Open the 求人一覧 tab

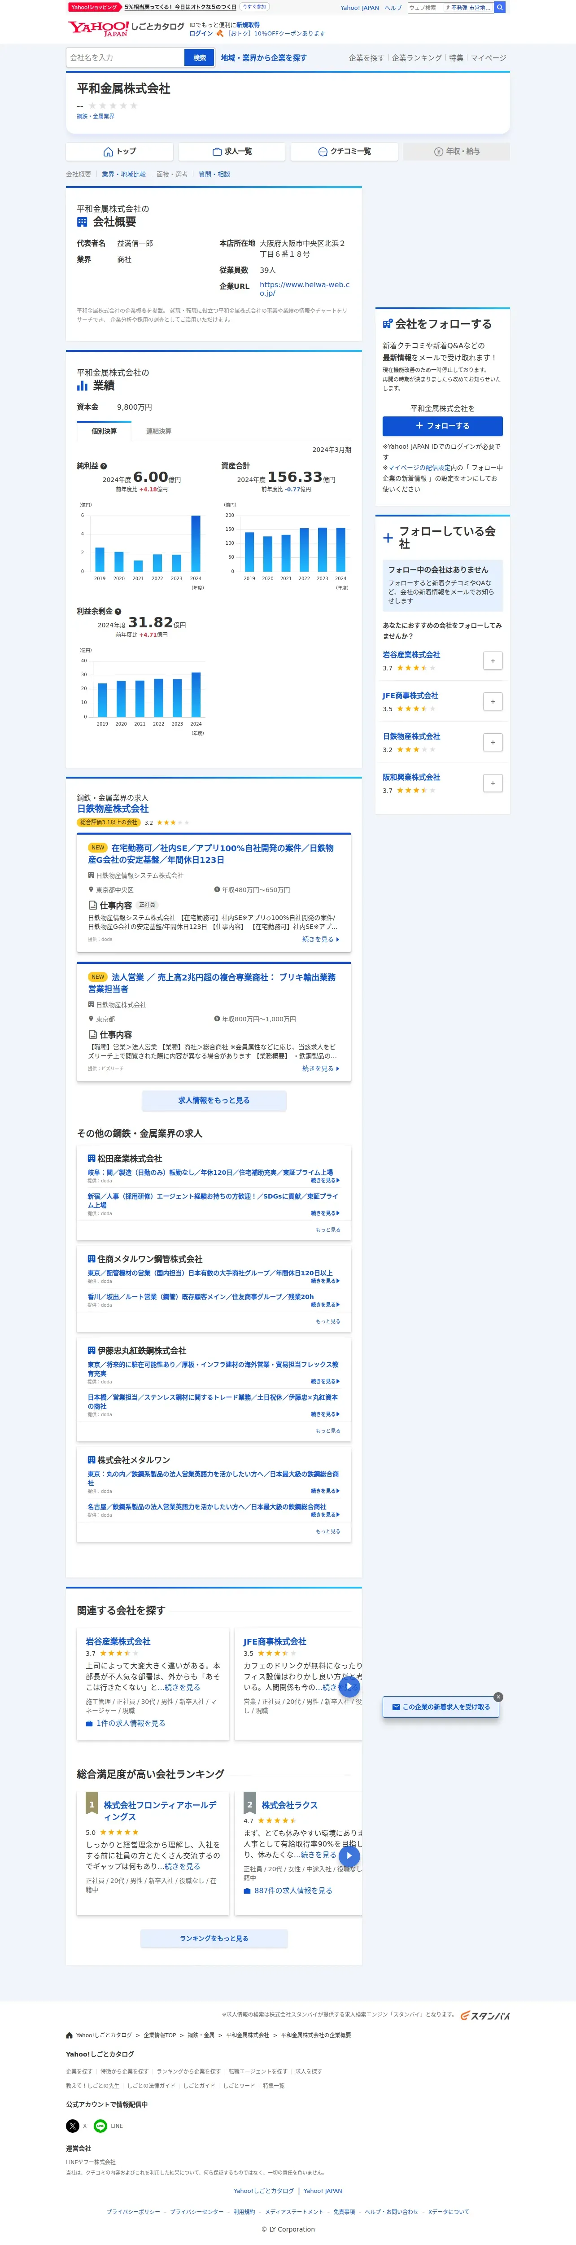tap(232, 152)
